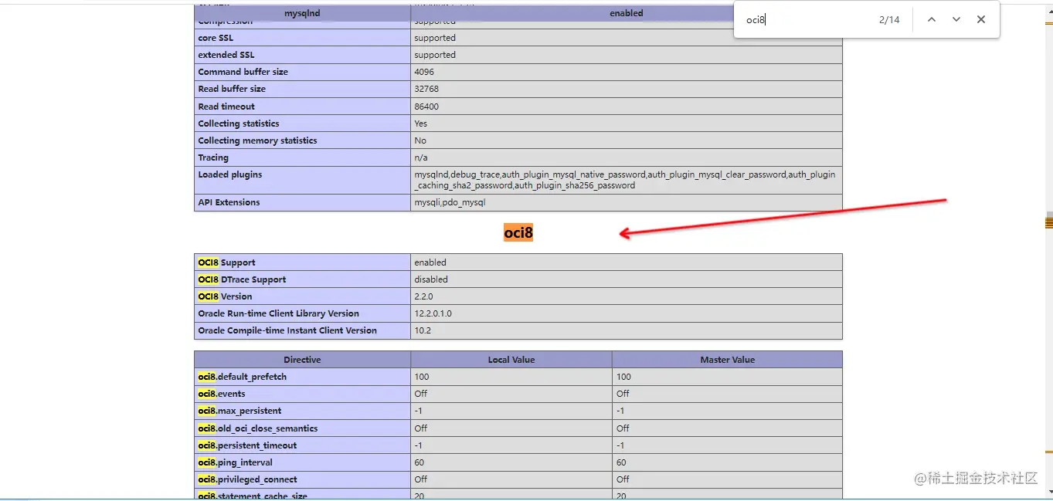Click the loaded plugins value list
1053x501 pixels.
click(x=625, y=180)
